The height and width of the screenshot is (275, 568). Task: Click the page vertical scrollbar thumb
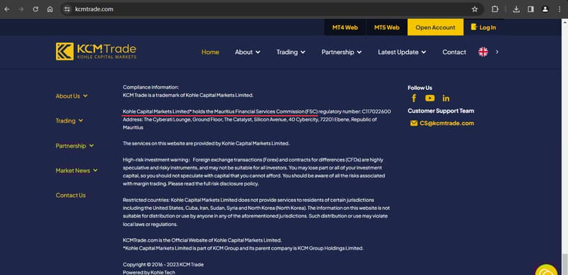[x=564, y=264]
